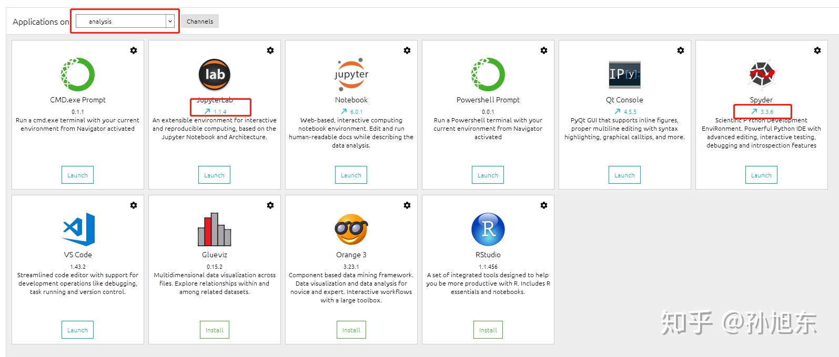
Task: Click the 'Powershell Prompt' title text
Action: [488, 100]
